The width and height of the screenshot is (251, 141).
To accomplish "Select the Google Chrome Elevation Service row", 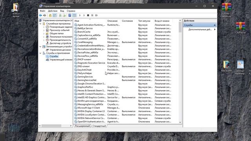I will (x=123, y=83).
